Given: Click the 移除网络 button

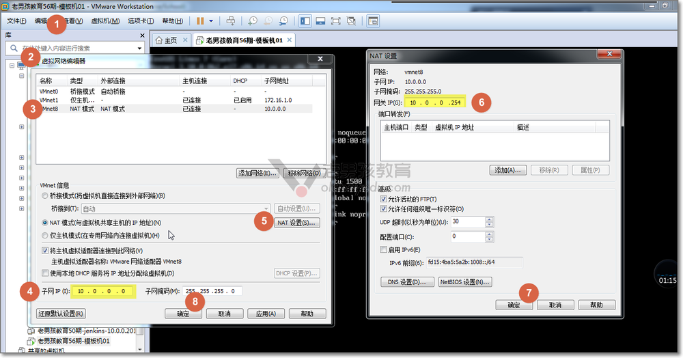Looking at the screenshot, I should (x=304, y=174).
